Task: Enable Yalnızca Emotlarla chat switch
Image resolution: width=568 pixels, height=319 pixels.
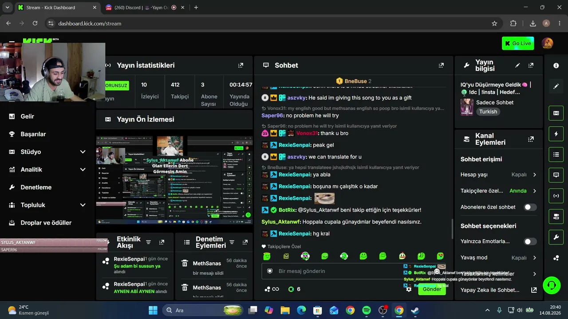Action: click(x=530, y=241)
